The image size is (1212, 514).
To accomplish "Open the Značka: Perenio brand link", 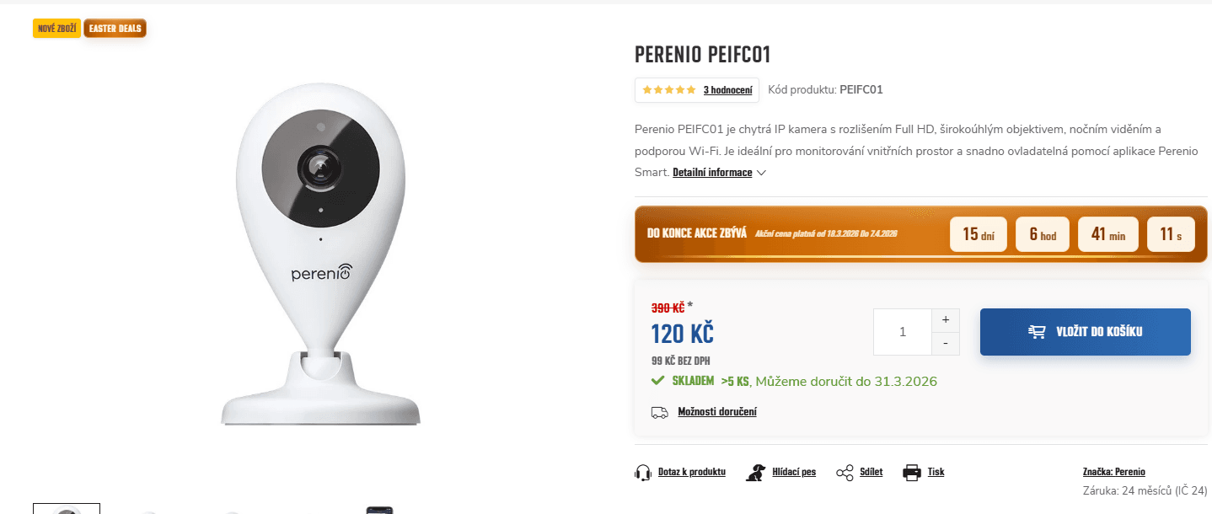I will [1114, 471].
